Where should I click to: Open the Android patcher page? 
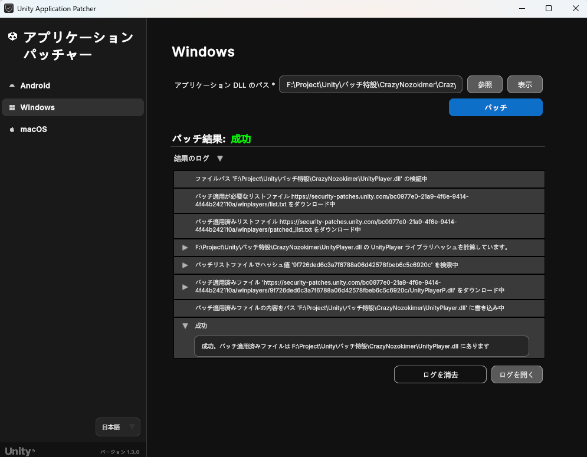click(x=35, y=86)
